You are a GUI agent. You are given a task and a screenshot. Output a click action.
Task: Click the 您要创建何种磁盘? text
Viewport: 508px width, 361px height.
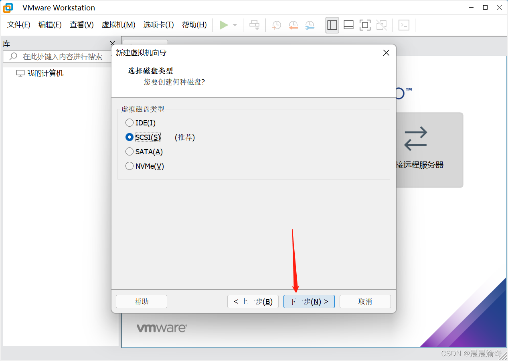(174, 82)
